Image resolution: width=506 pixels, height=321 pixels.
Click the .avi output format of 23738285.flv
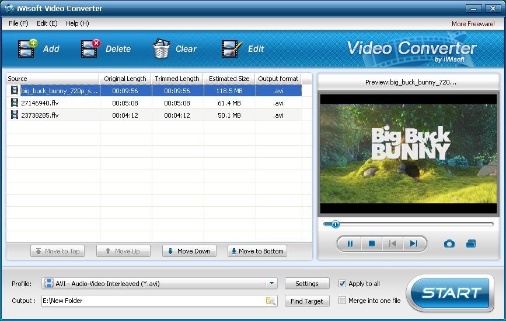click(278, 115)
